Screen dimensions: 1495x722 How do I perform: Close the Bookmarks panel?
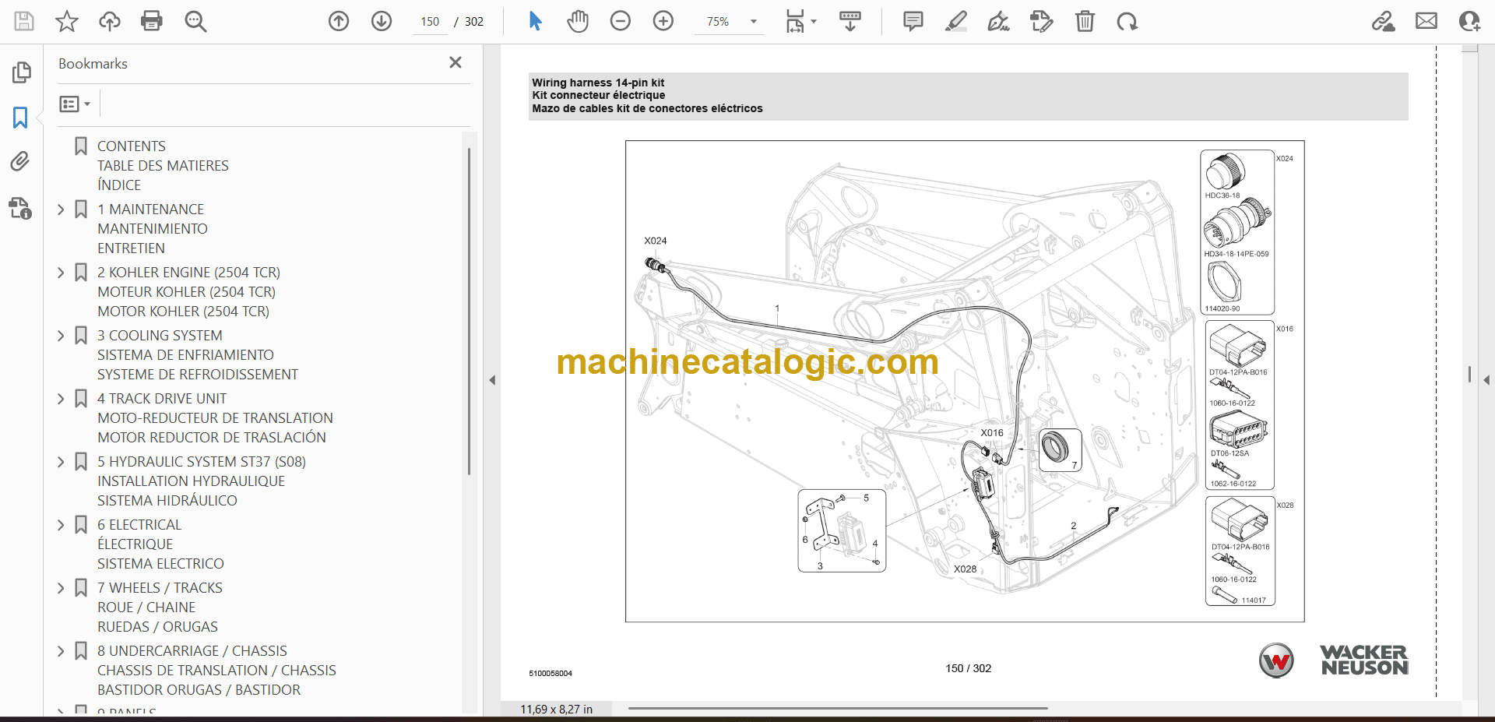pos(456,62)
